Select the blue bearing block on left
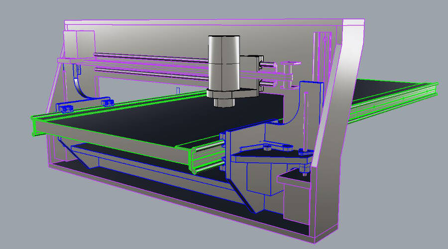The height and width of the screenshot is (249, 448). (x=65, y=108)
